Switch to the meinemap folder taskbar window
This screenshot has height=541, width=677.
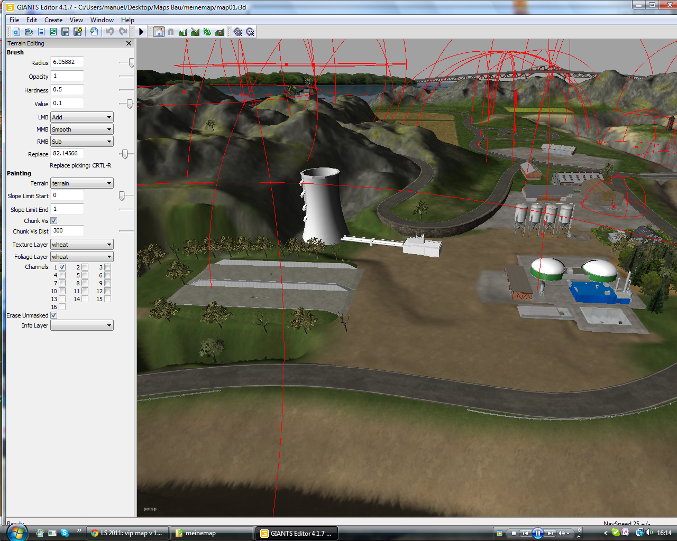pyautogui.click(x=212, y=533)
